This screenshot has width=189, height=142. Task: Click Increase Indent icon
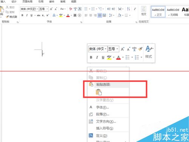113,9
